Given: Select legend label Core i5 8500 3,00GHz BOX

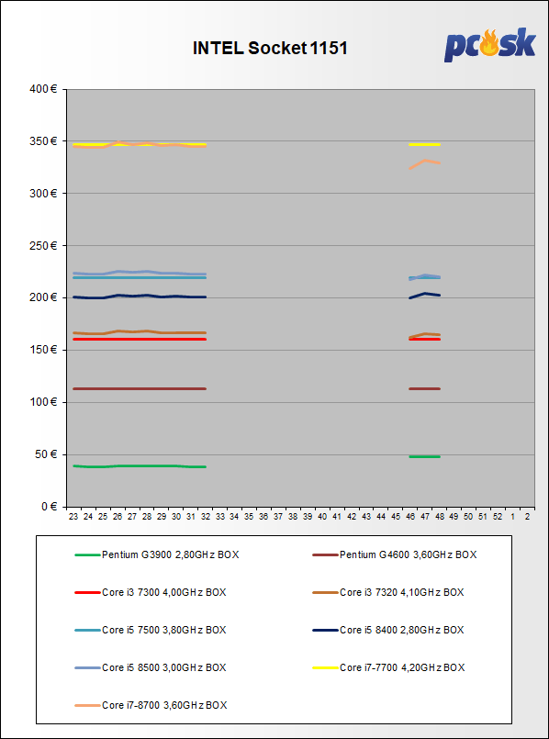Looking at the screenshot, I should point(164,667).
